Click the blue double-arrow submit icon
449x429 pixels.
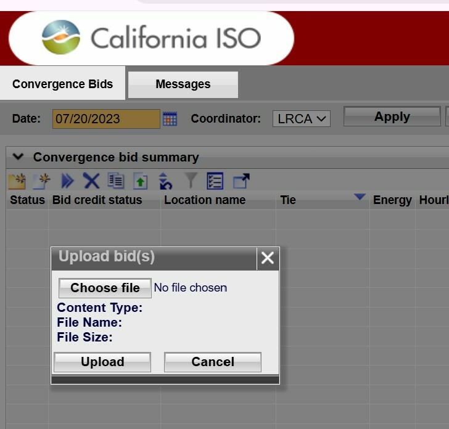coord(67,181)
